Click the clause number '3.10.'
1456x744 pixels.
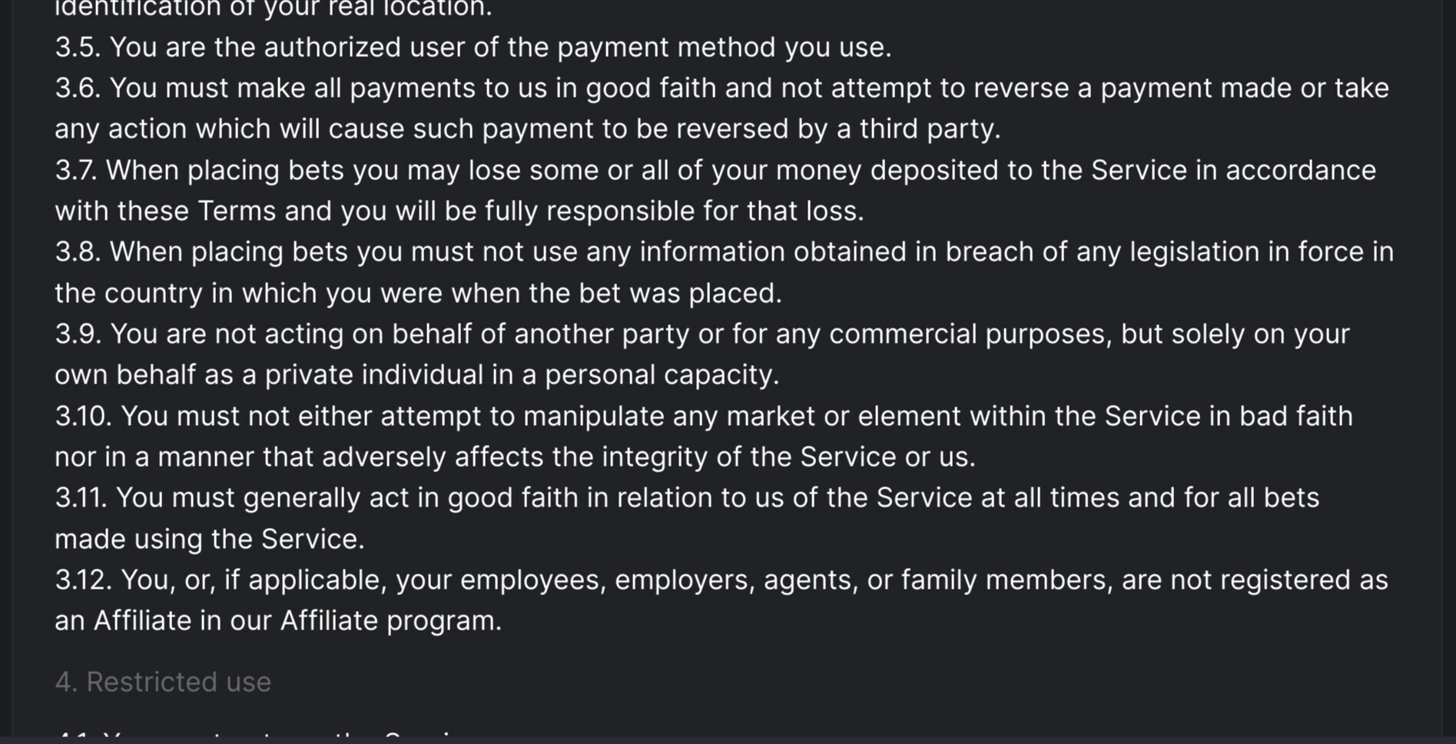click(x=83, y=416)
